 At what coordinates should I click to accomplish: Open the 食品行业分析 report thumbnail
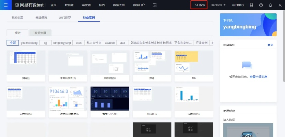(x=110, y=99)
